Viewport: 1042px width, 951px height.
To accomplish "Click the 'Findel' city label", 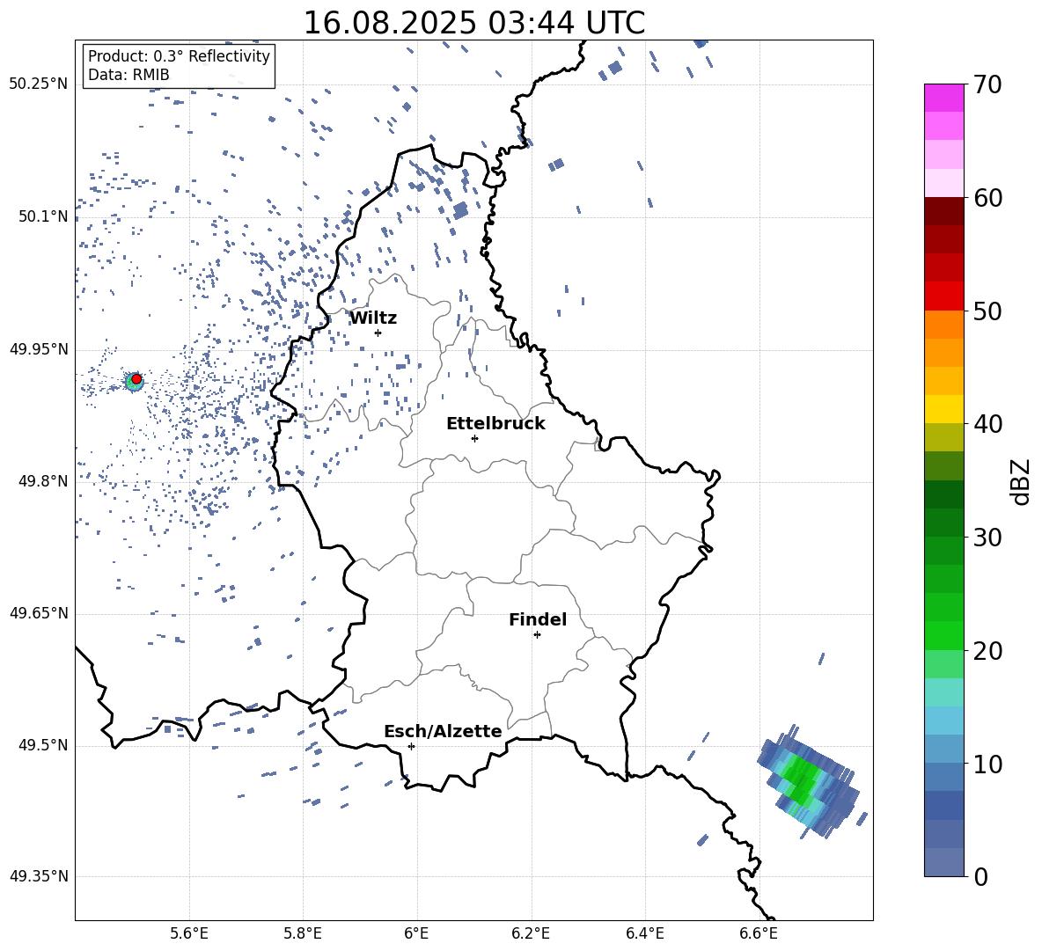I will pyautogui.click(x=538, y=619).
